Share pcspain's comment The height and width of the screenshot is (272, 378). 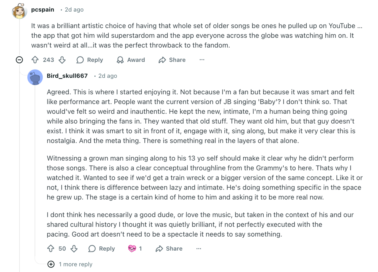coord(172,60)
